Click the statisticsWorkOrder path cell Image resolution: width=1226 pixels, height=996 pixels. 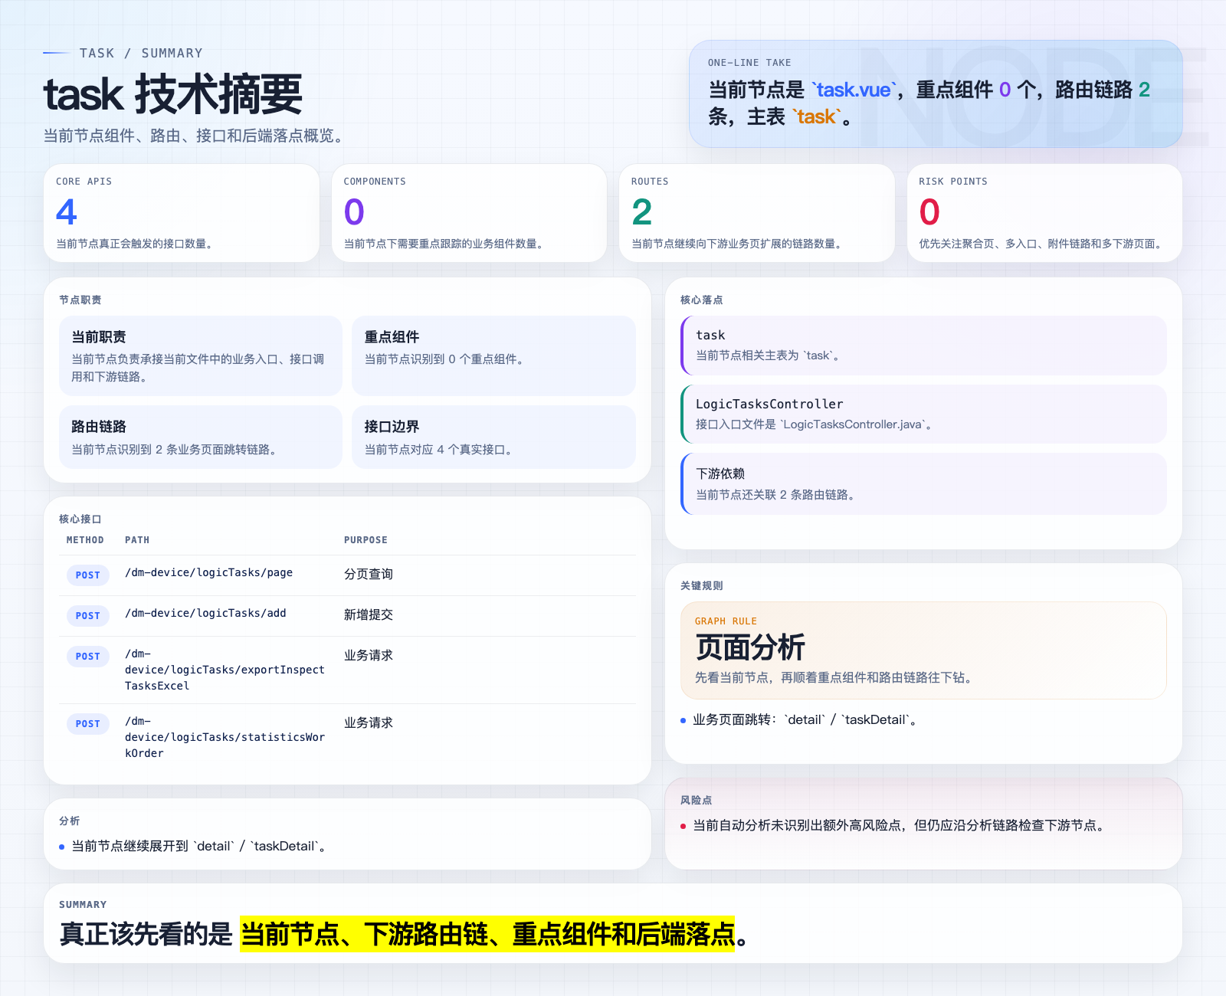pos(225,737)
